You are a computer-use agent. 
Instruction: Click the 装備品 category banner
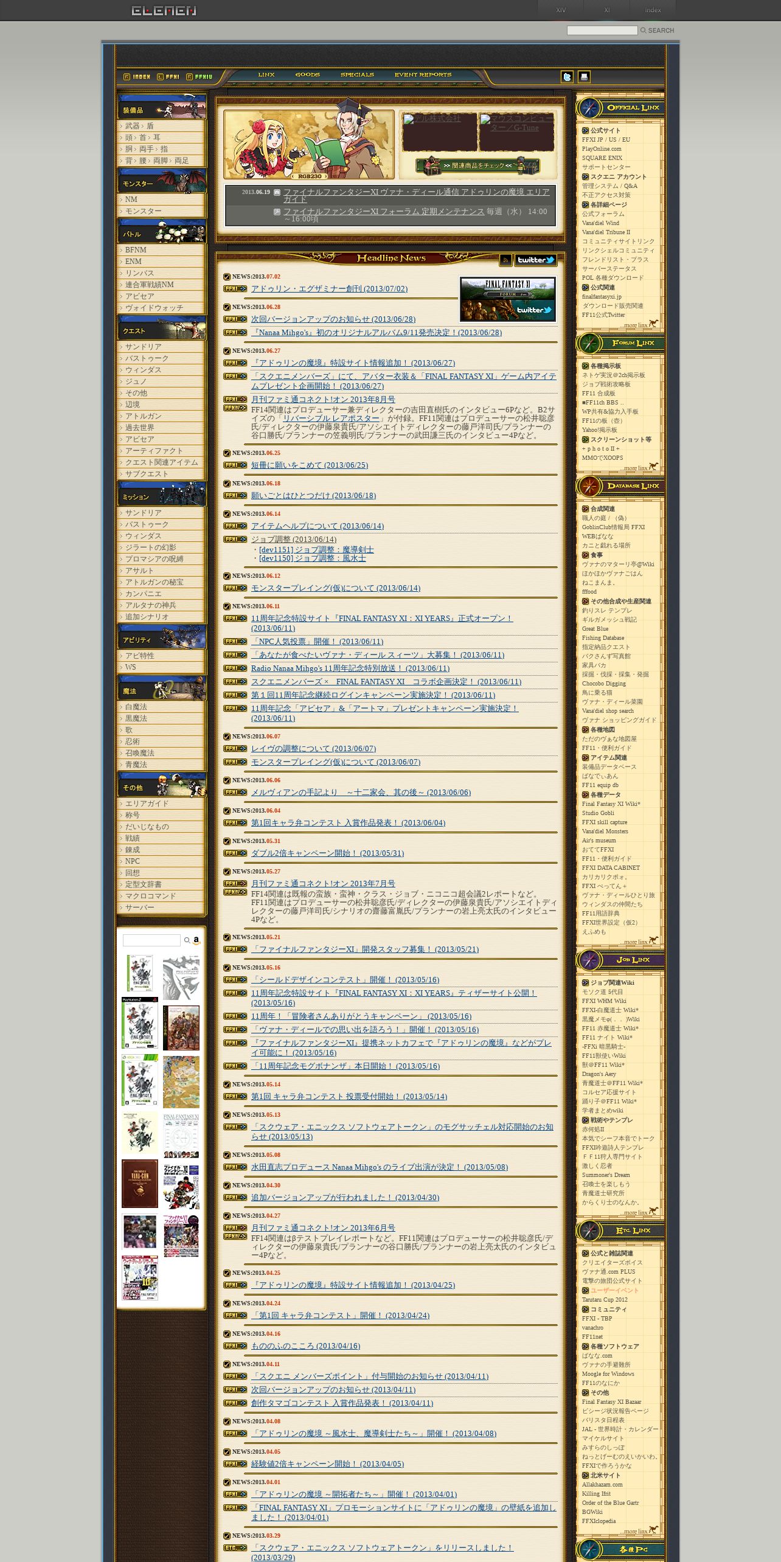tap(162, 107)
